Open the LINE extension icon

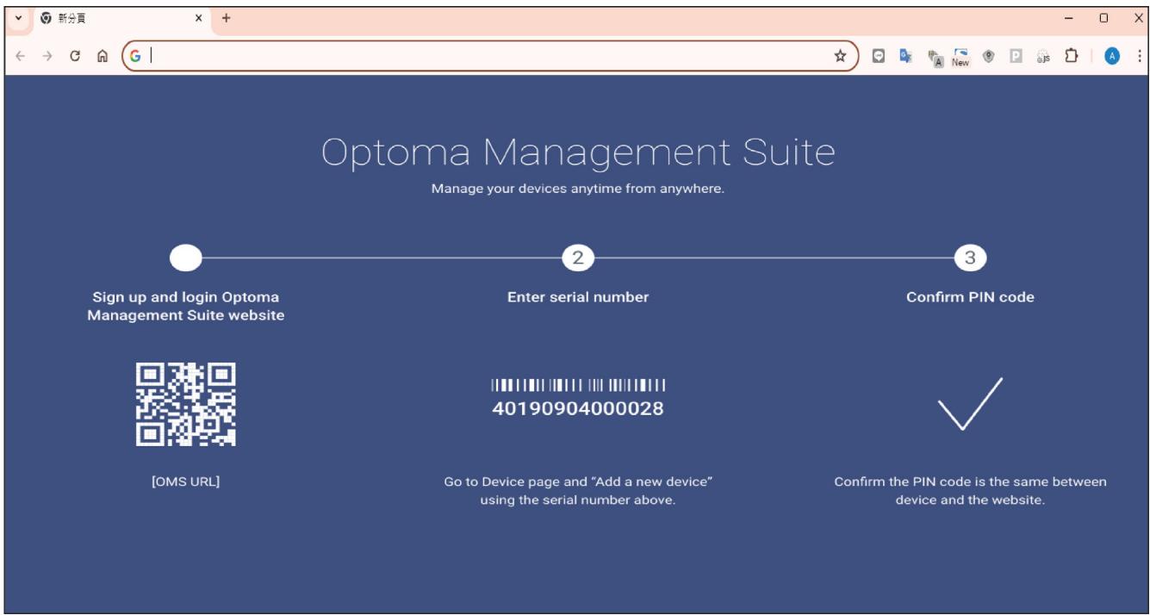pyautogui.click(x=879, y=56)
